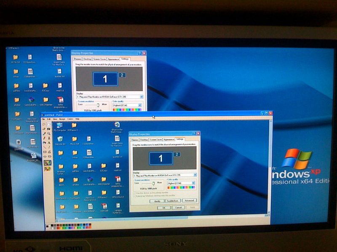Screen dimensions: 337x252
Task: Select the Rectangle shape drawing tool
Action: point(45,152)
